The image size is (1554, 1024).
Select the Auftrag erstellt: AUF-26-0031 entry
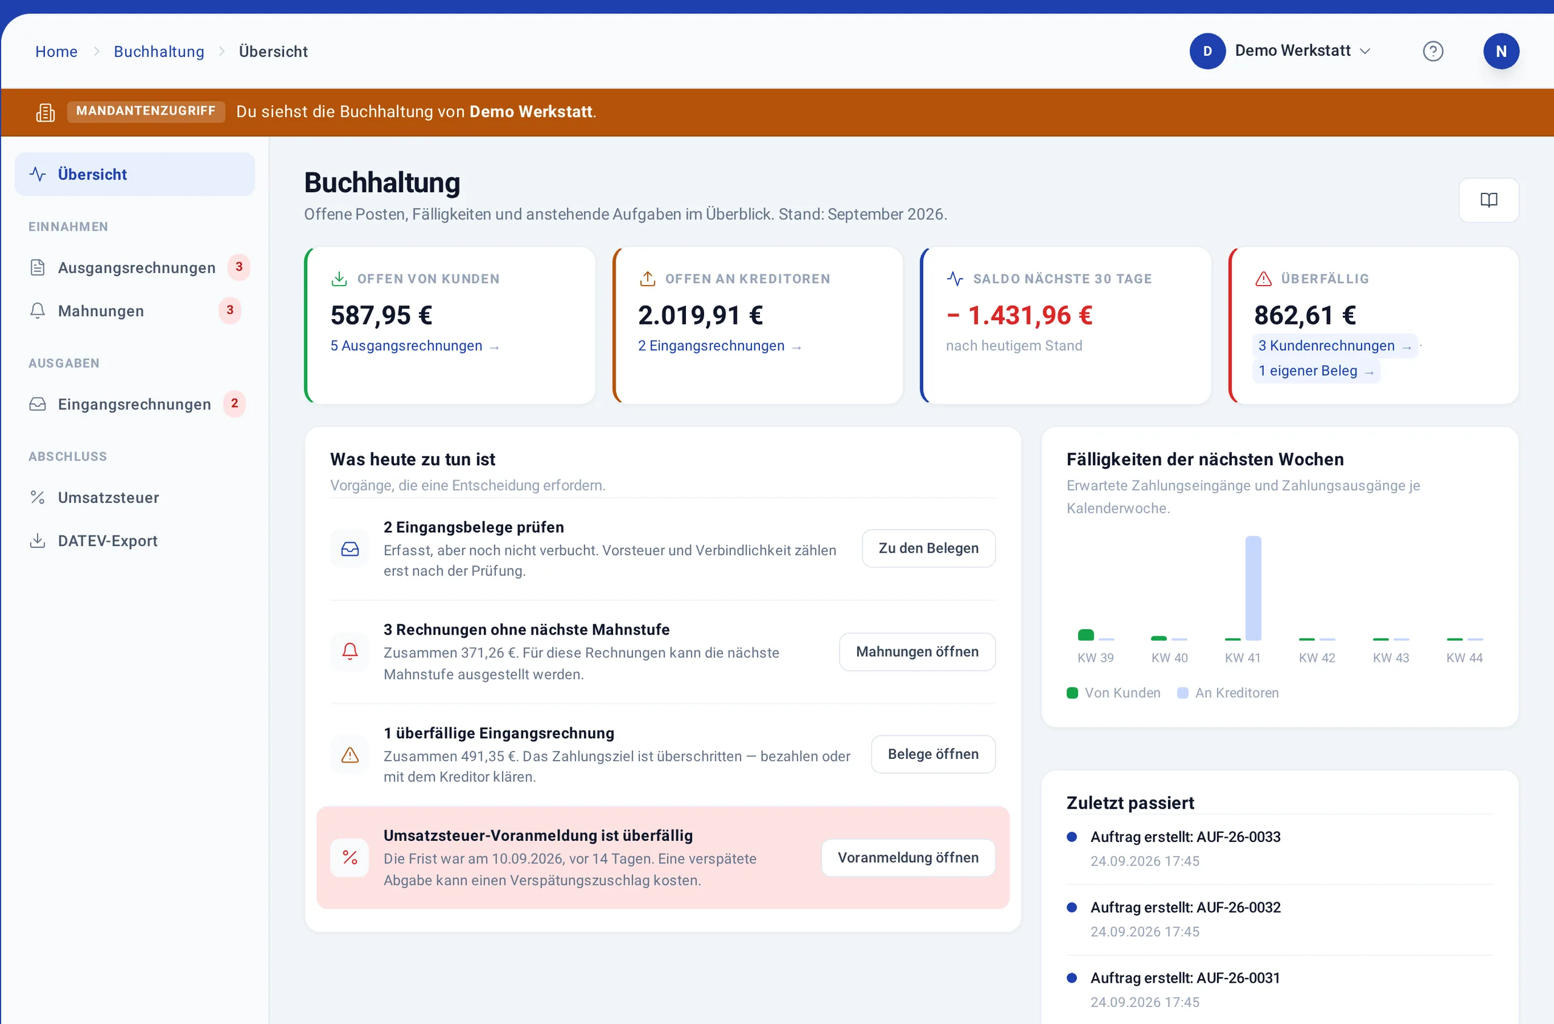coord(1280,990)
